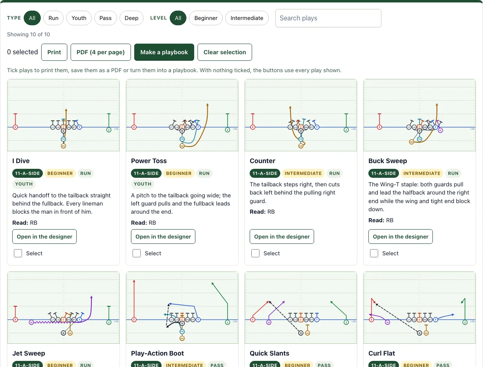Open the Play-Action Boot diagram thumbnail

(x=182, y=307)
